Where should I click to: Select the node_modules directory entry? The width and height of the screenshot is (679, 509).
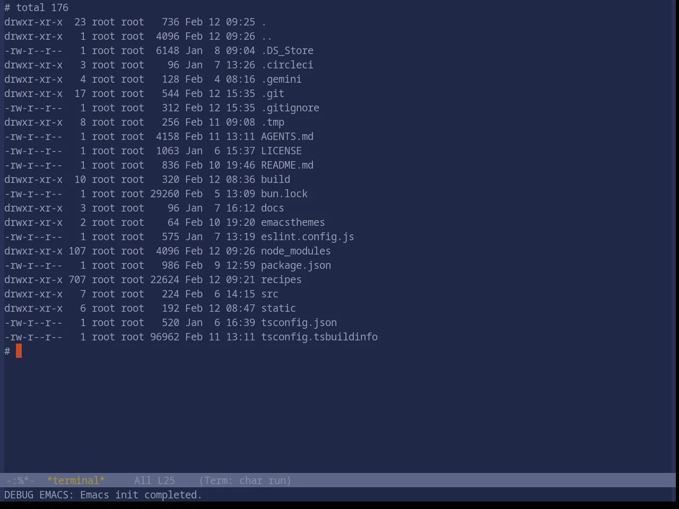pos(296,251)
